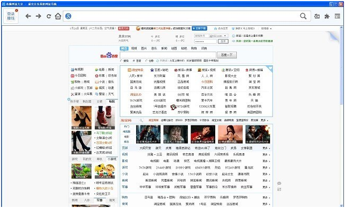Select the 百度 search engine radio button
Viewport: 345px width, 208px height.
pos(134,61)
